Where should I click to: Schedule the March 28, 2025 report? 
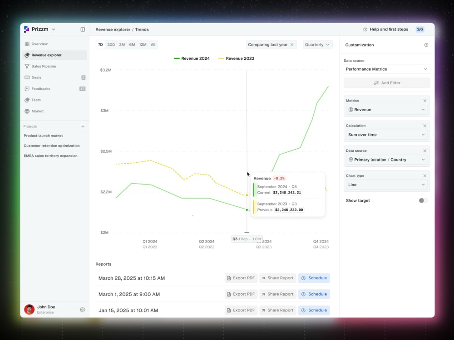point(314,278)
